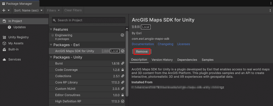Collapse the Packages - Unity section
The height and width of the screenshot is (106, 273).
(x=51, y=57)
